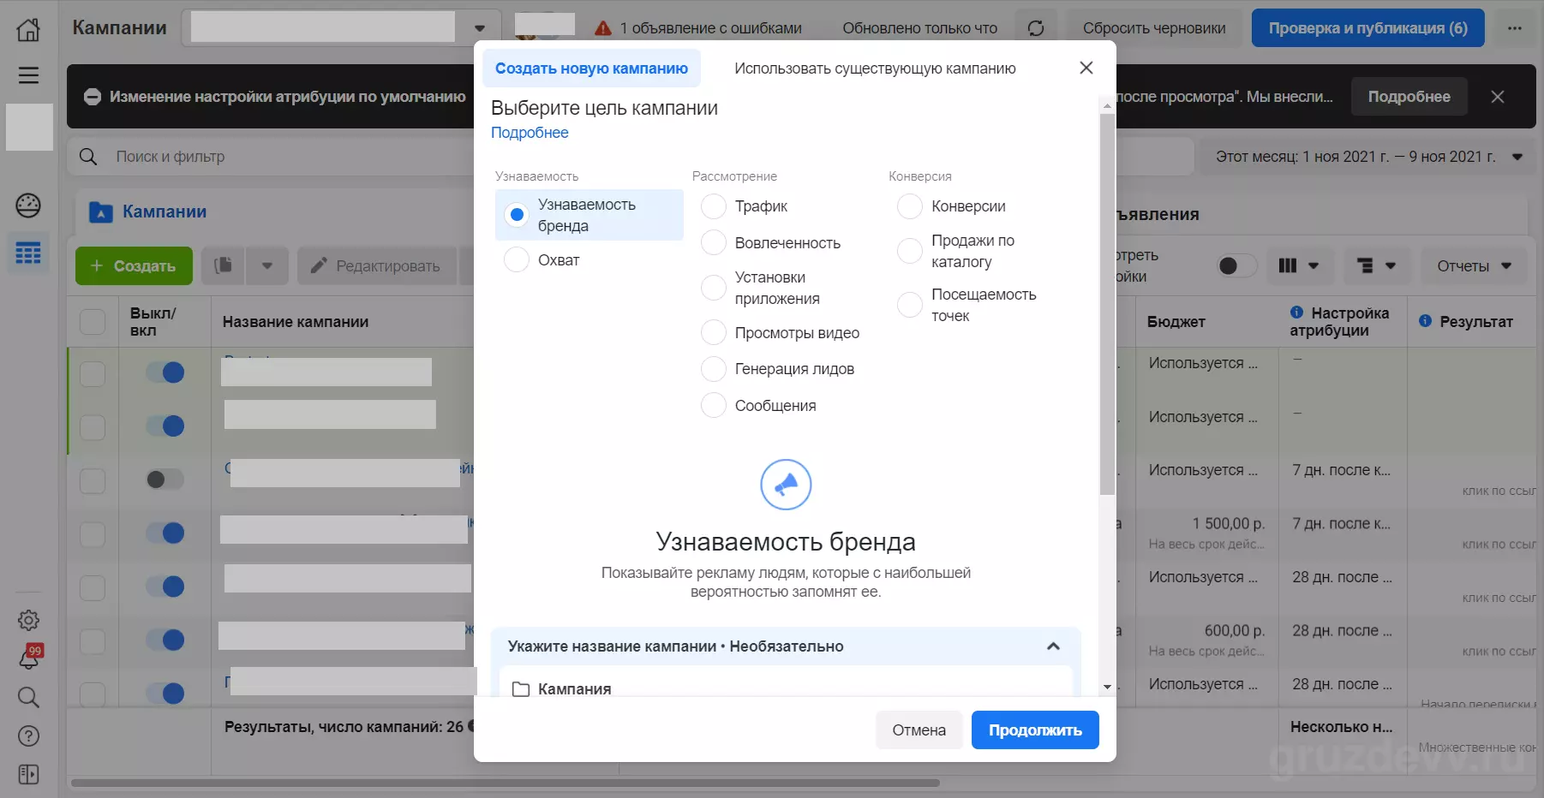Expand the Отчеты dropdown

pyautogui.click(x=1474, y=266)
